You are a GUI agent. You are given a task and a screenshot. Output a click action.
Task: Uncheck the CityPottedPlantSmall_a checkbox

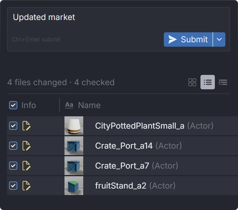[x=13, y=126]
